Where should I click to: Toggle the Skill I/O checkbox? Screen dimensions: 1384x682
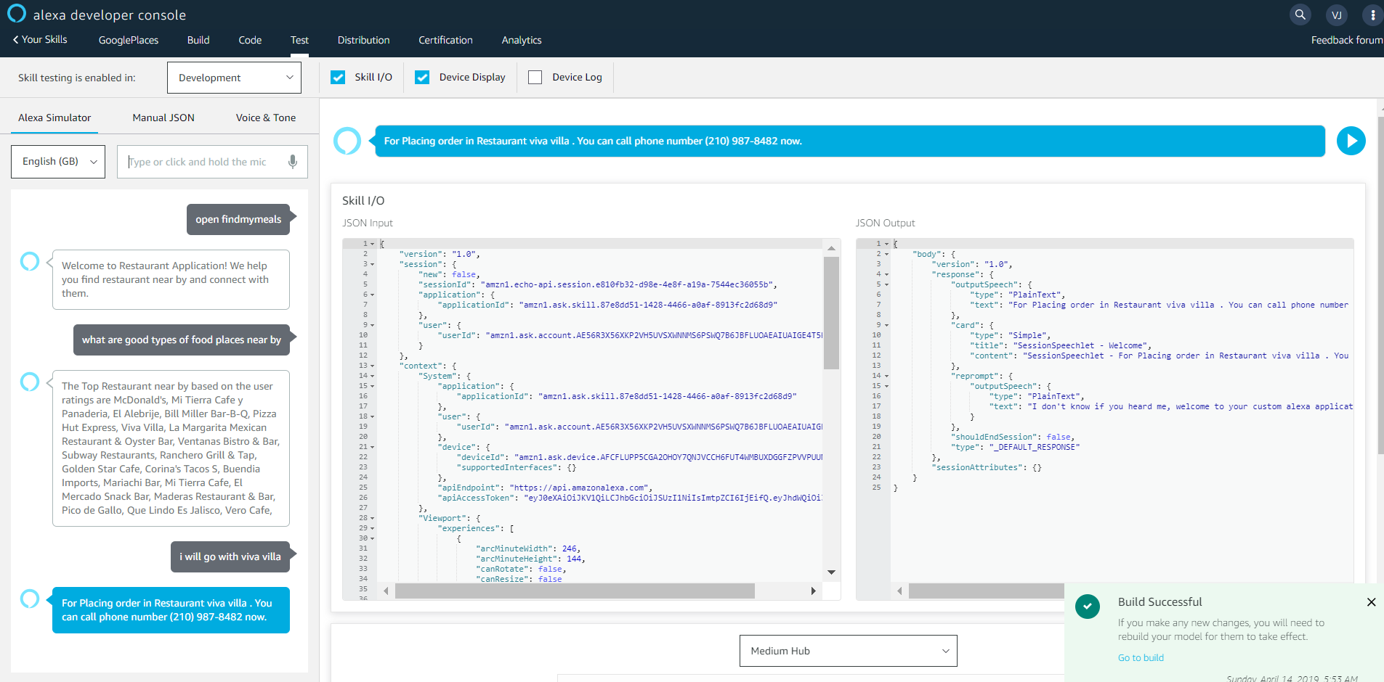(338, 77)
